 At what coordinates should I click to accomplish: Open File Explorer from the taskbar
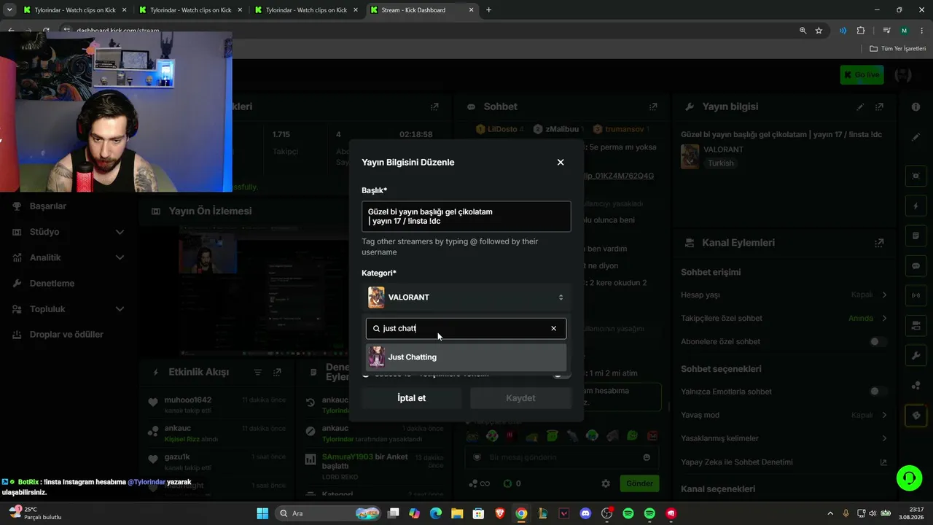(456, 513)
